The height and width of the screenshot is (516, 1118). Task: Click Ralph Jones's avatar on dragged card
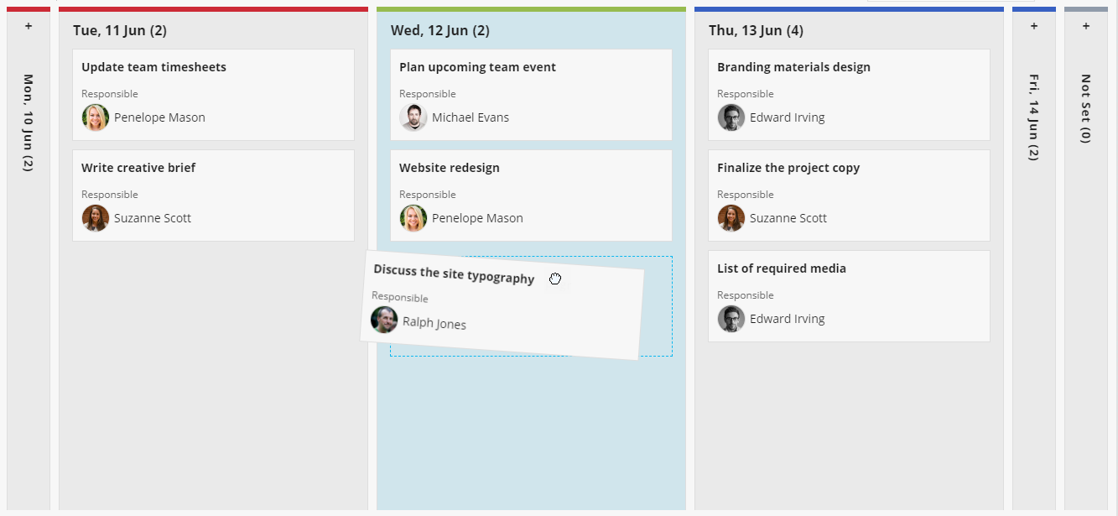(x=384, y=320)
